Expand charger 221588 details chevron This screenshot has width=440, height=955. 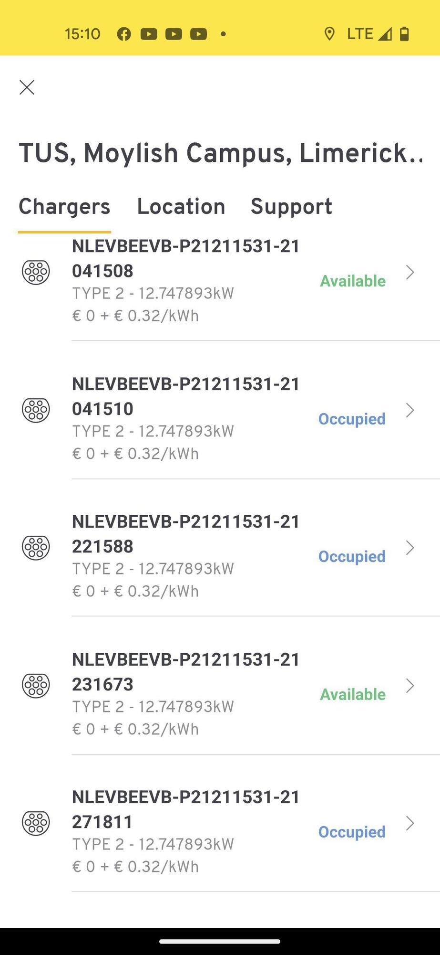click(409, 548)
